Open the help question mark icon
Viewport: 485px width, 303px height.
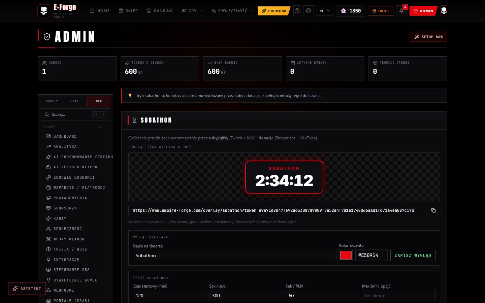pyautogui.click(x=297, y=11)
